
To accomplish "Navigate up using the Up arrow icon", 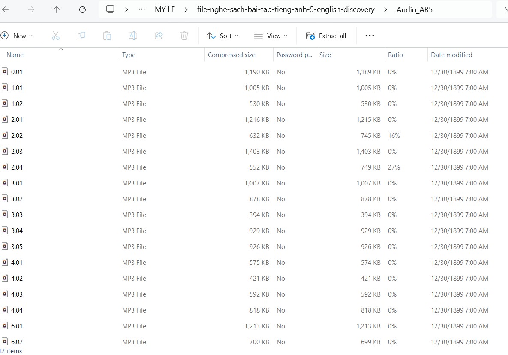I will 56,9.
